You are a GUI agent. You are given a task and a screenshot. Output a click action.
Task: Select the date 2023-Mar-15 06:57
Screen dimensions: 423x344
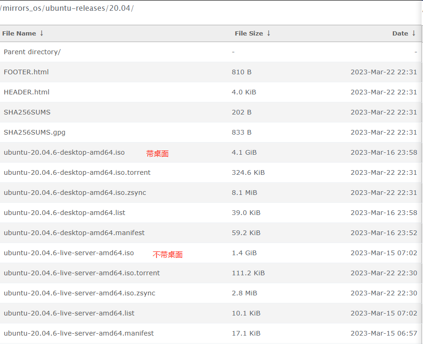click(x=384, y=333)
